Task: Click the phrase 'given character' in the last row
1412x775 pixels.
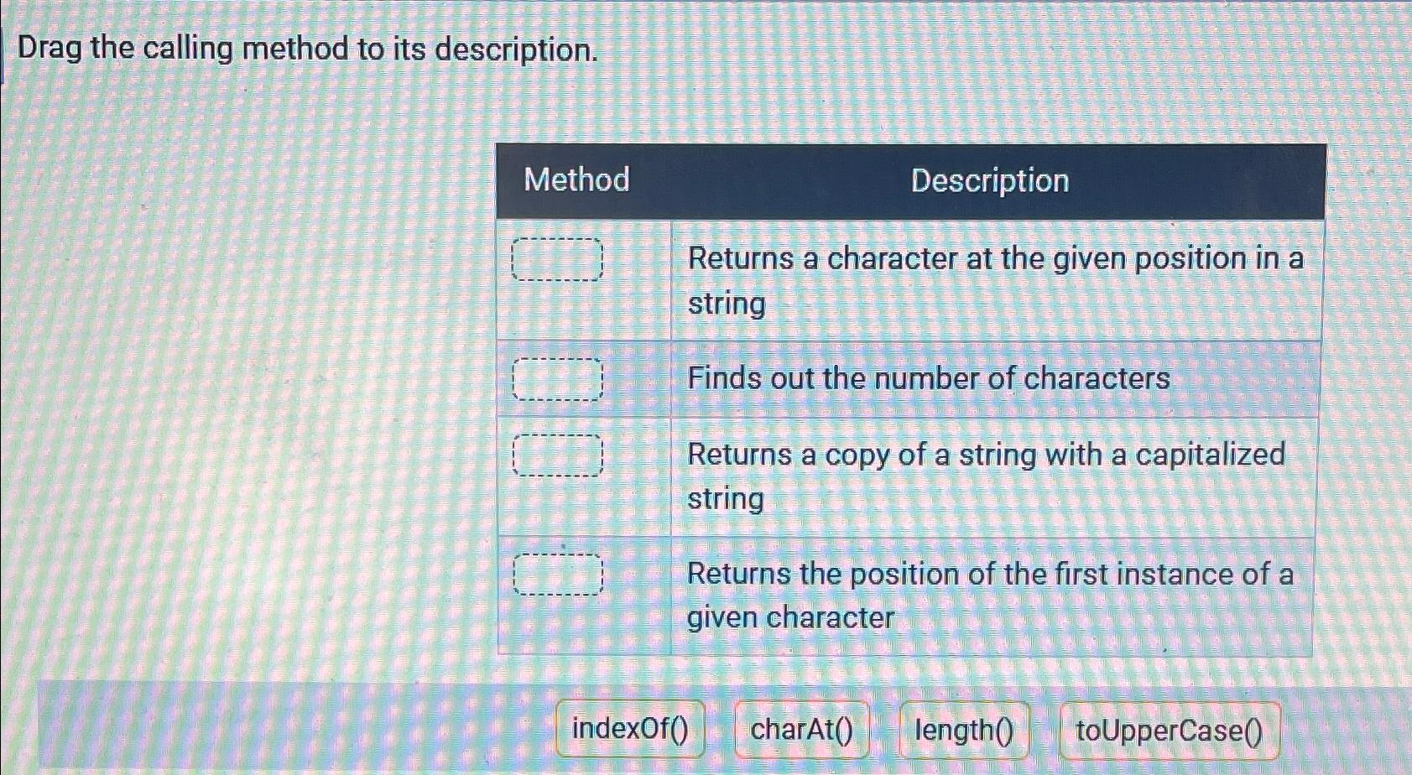Action: [x=789, y=619]
